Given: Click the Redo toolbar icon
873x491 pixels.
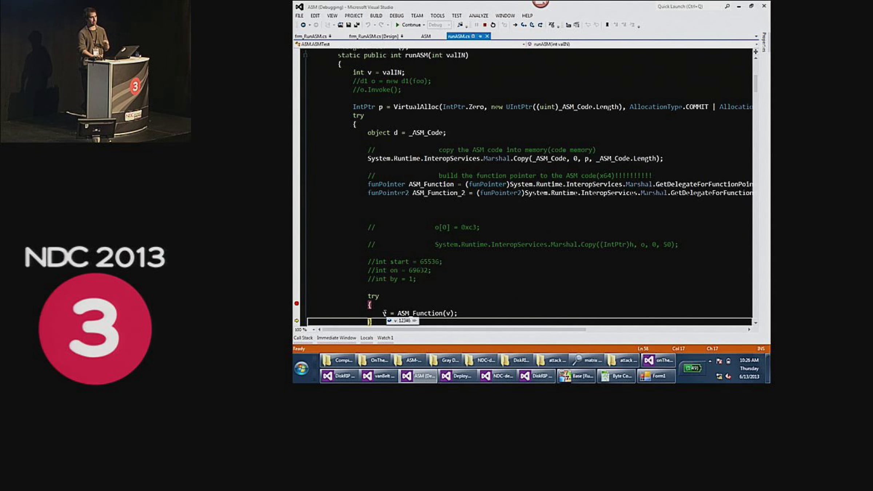Looking at the screenshot, I should click(381, 25).
